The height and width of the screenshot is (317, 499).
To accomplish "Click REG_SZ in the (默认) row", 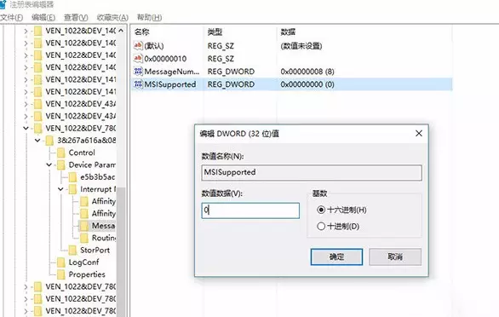I will 221,46.
